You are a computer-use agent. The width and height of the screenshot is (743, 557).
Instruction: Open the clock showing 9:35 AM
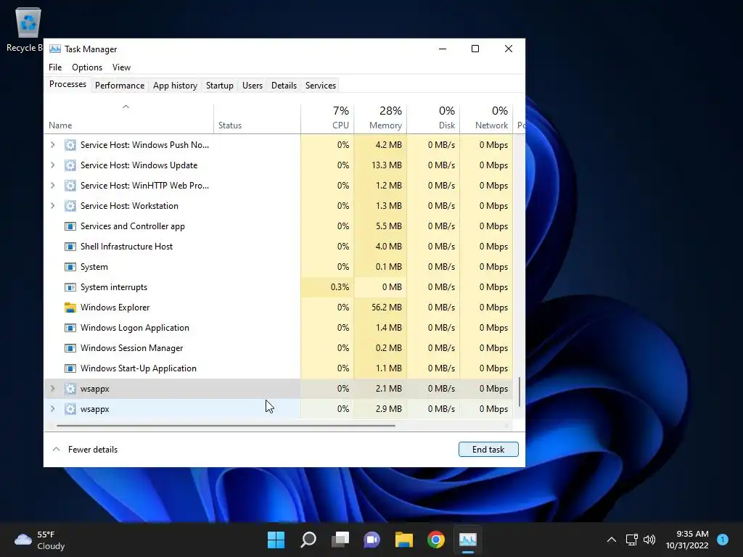coord(687,540)
